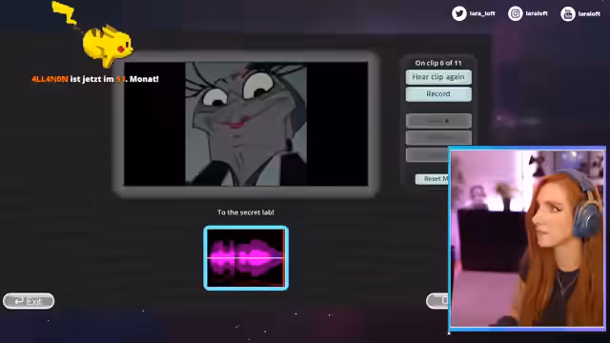Click the return arrow on Exit button
The height and width of the screenshot is (343, 610).
(x=19, y=301)
